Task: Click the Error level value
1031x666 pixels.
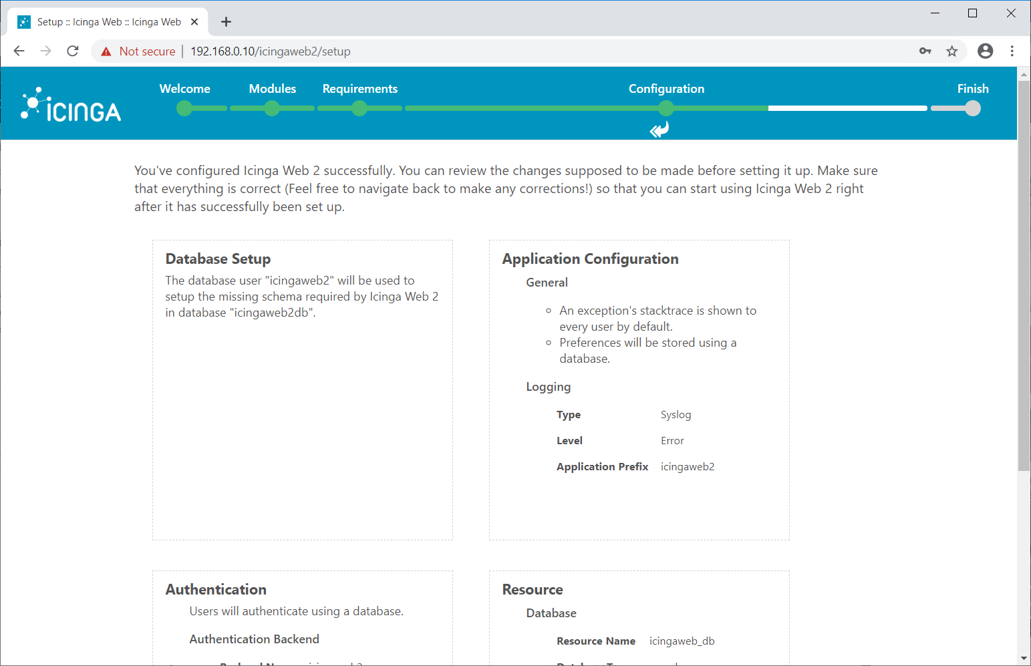Action: click(672, 441)
